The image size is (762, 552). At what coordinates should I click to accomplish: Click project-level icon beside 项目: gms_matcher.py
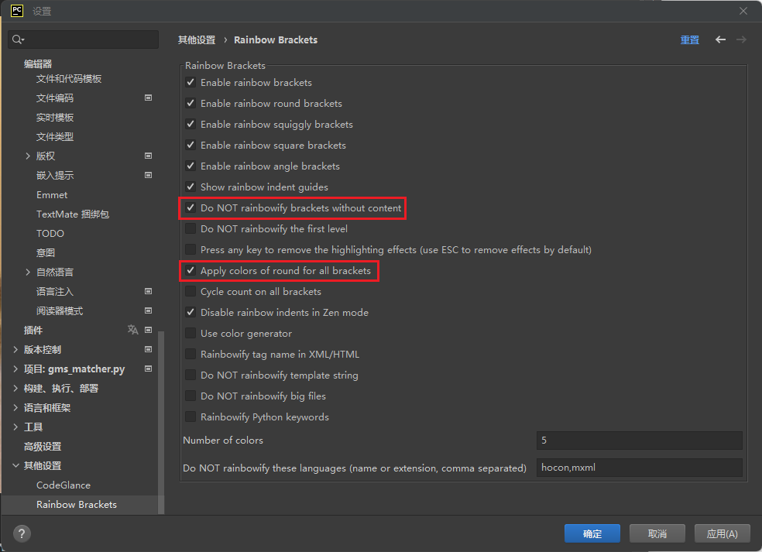[x=148, y=369]
